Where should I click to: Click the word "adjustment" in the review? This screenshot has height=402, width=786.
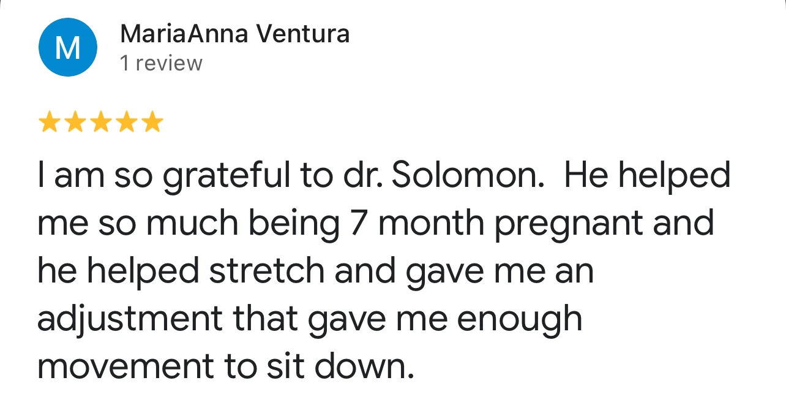[130, 319]
